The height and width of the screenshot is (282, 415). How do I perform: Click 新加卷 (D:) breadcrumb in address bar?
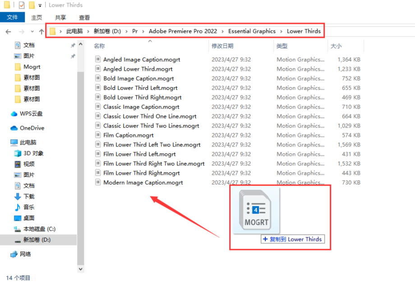click(107, 31)
